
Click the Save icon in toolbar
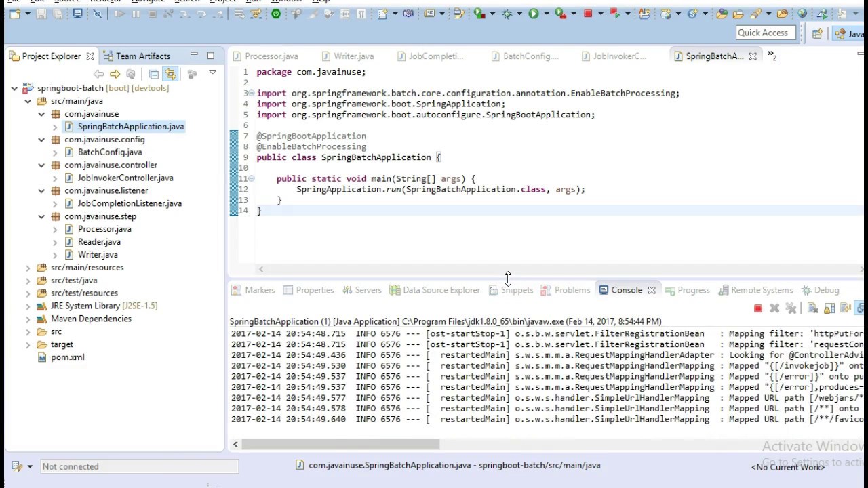(x=42, y=14)
